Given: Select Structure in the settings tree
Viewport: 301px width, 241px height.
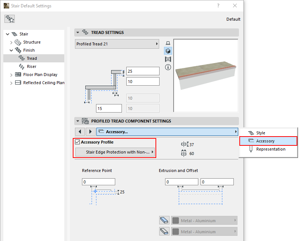Looking at the screenshot, I should (32, 42).
